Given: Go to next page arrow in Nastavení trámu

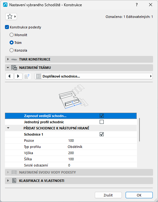Looking at the screenshot, I should tap(18, 76).
